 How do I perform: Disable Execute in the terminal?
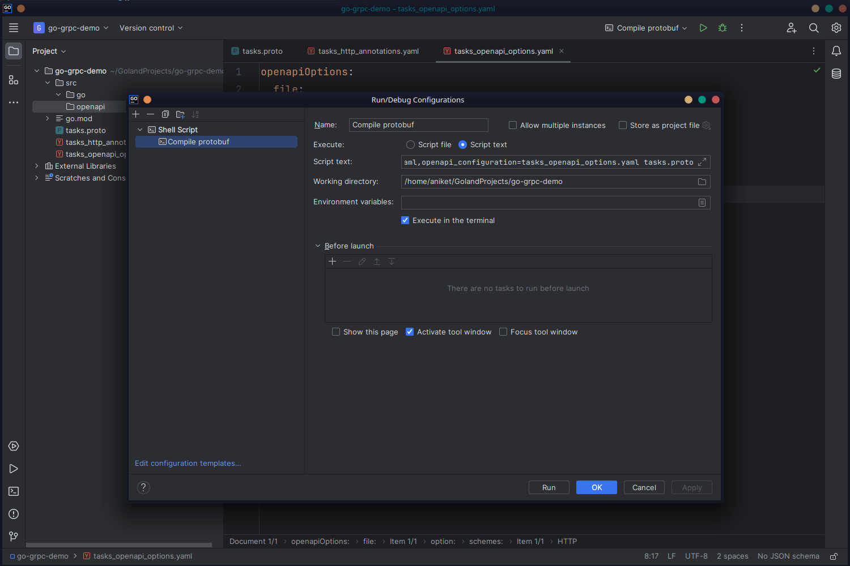405,220
